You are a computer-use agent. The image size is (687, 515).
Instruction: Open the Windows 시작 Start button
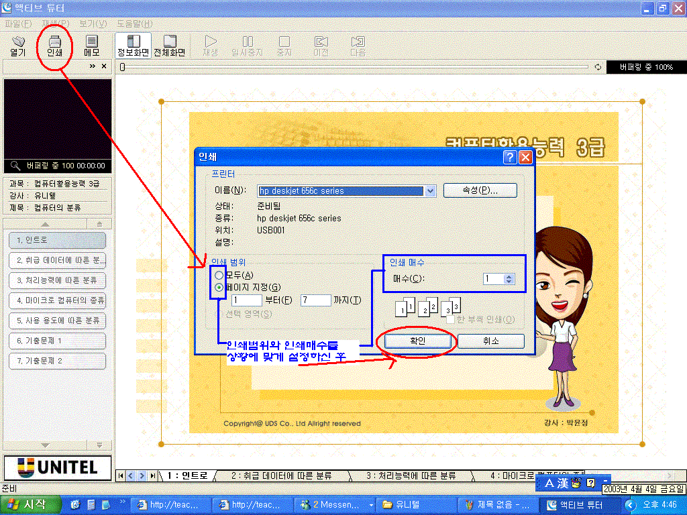tap(28, 504)
